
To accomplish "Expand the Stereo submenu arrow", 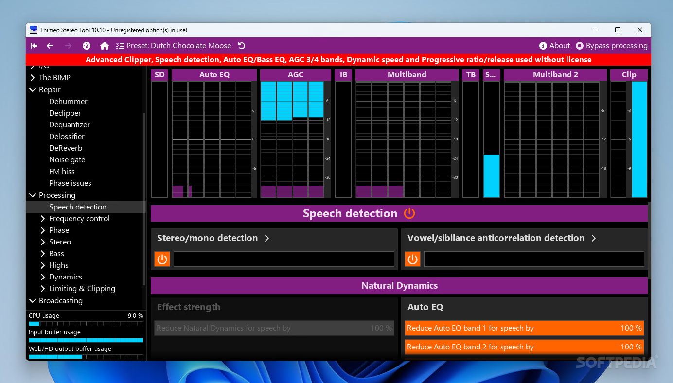I will [x=43, y=242].
